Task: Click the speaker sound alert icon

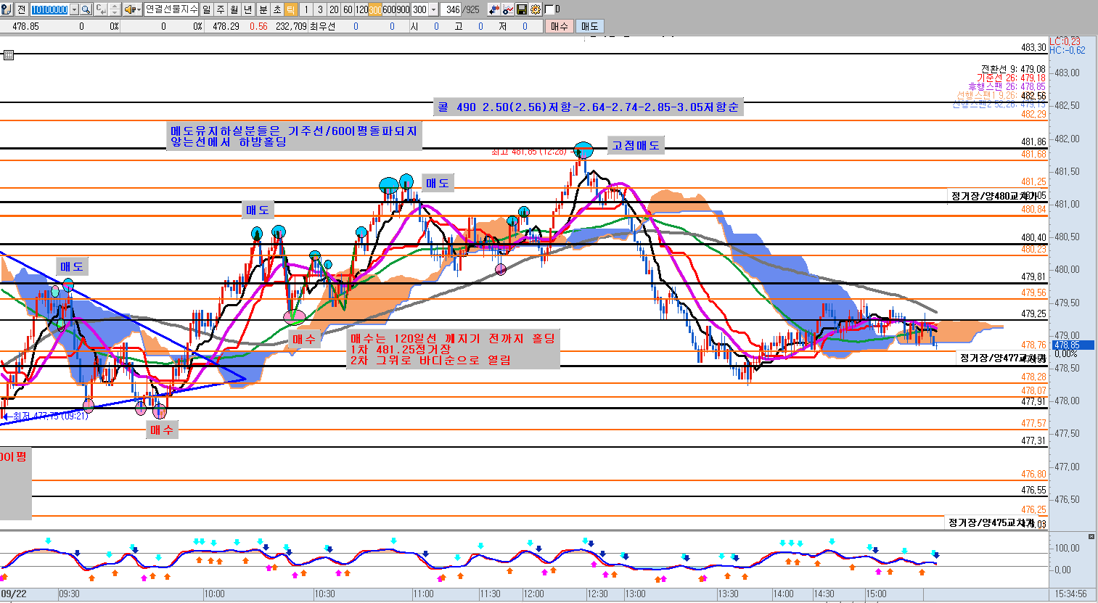Action: [x=128, y=9]
